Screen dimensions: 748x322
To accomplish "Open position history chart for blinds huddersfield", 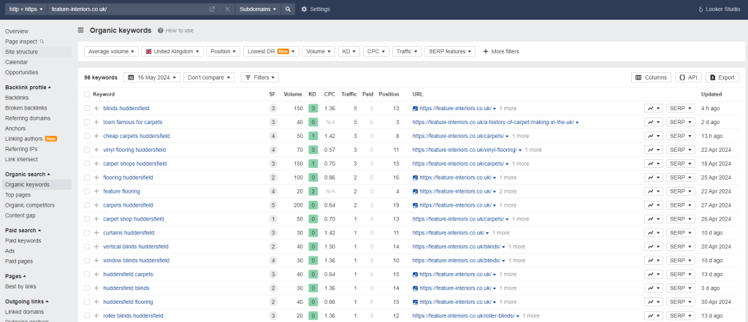I will tap(654, 108).
